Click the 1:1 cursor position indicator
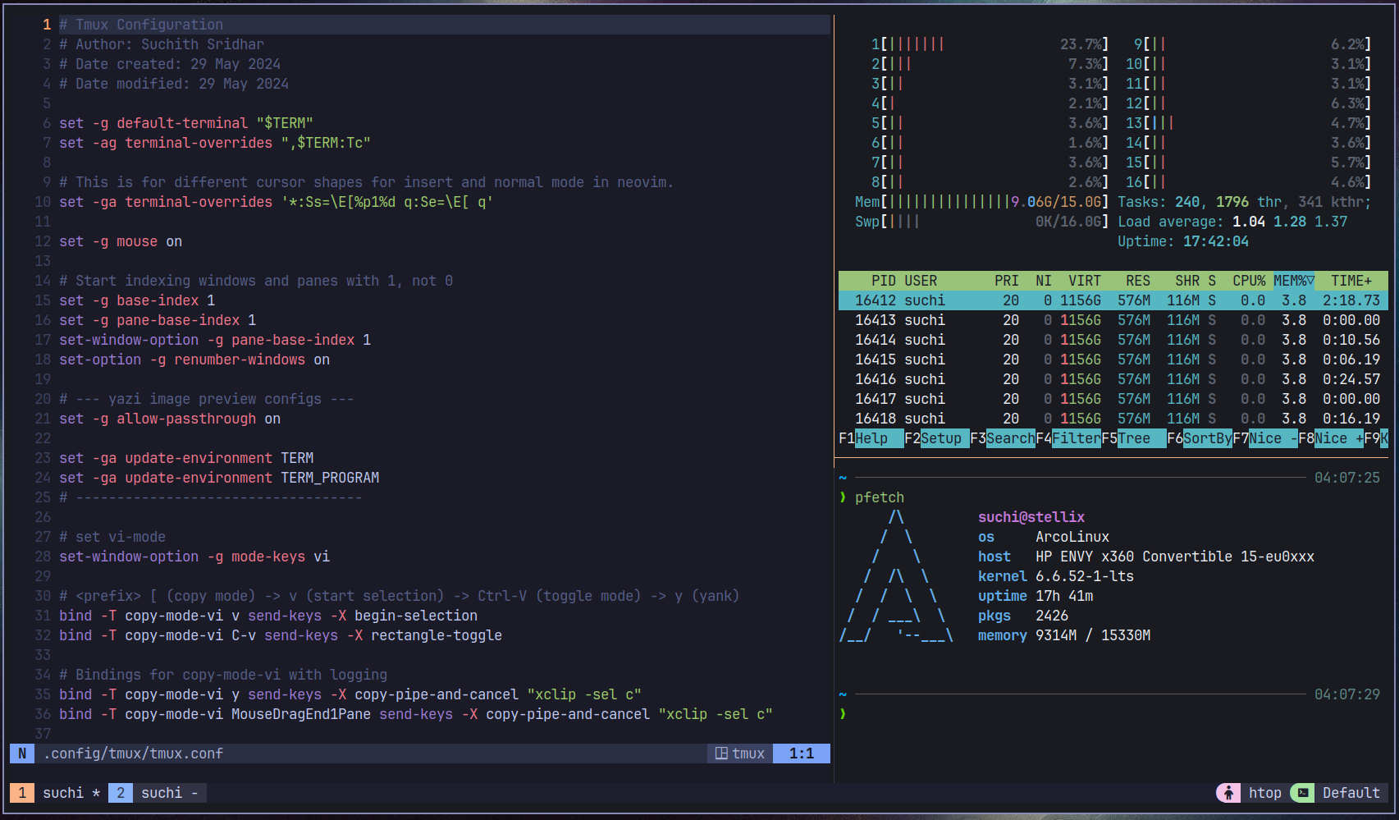The image size is (1399, 820). point(802,754)
